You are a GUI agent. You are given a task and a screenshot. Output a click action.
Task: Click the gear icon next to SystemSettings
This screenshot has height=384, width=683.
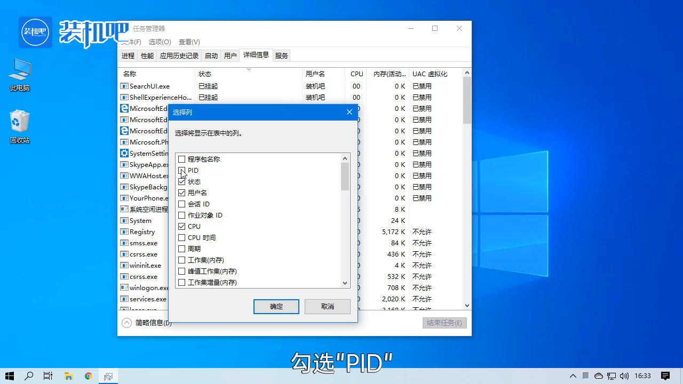pyautogui.click(x=124, y=153)
